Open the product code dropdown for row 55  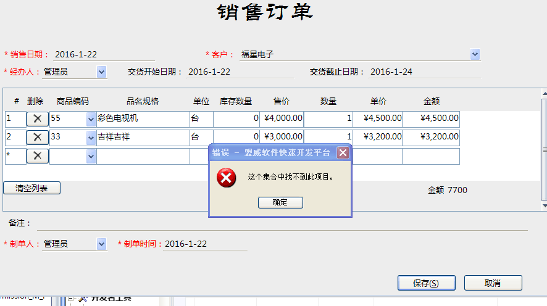pos(91,118)
